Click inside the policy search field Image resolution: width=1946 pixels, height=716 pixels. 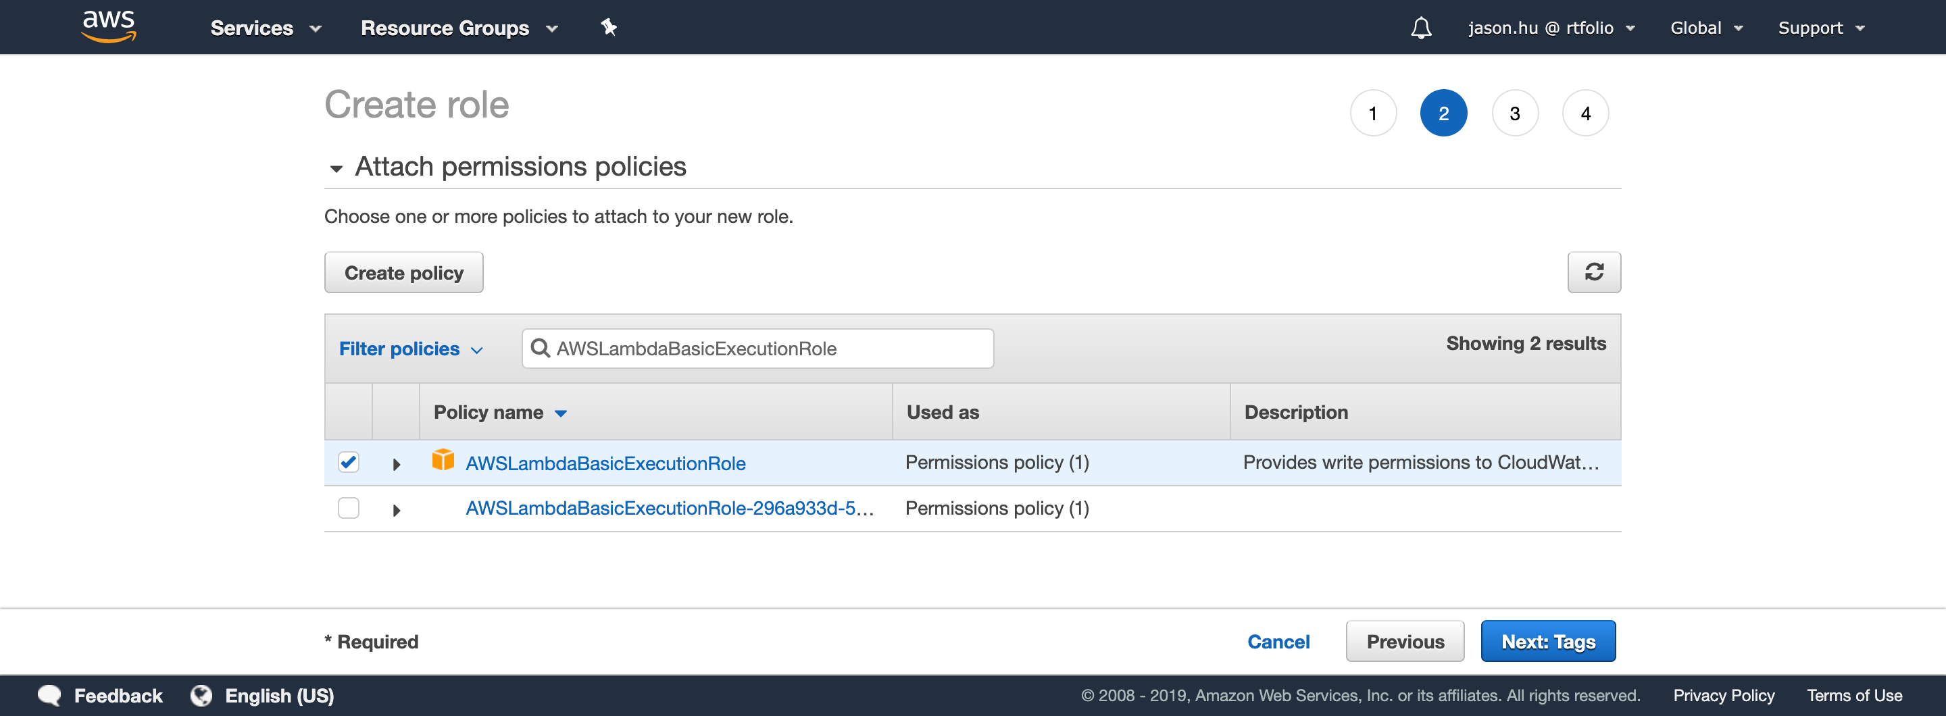755,348
